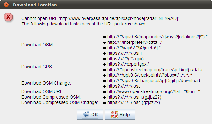The image size is (212, 124).
Task: Open Help for this dialog
Action: [x=120, y=114]
